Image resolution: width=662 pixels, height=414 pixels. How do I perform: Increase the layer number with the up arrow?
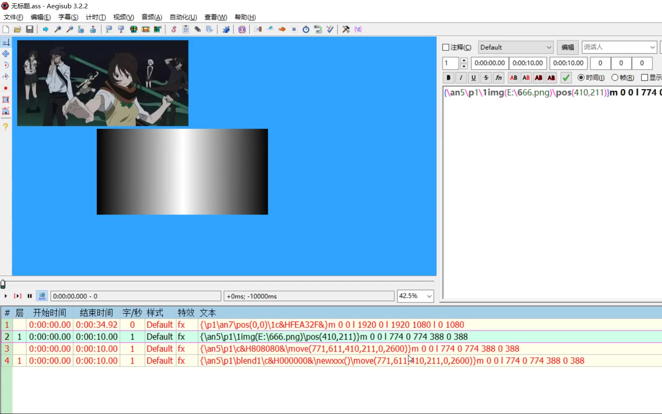coord(464,60)
